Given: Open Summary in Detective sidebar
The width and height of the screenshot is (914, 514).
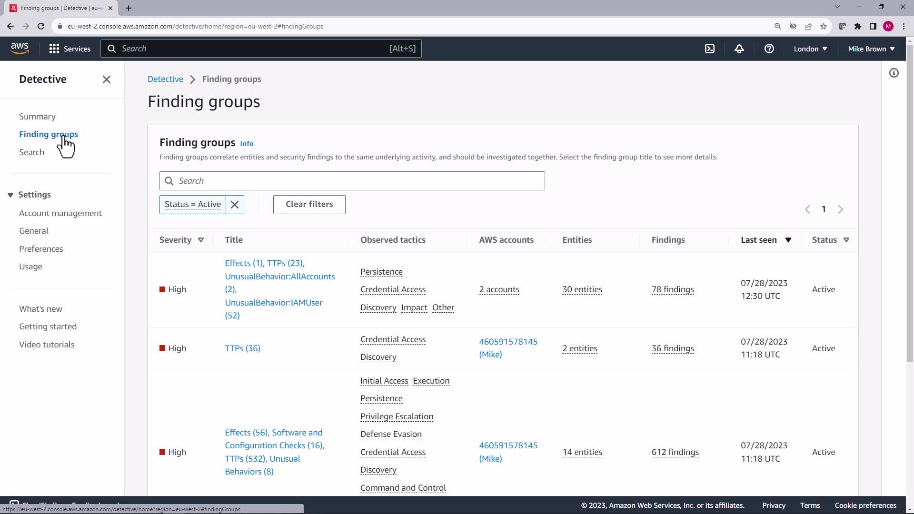Looking at the screenshot, I should [37, 117].
